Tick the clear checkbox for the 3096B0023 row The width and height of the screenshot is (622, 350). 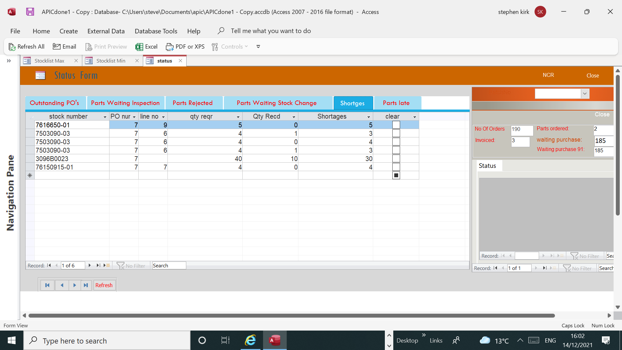click(396, 158)
